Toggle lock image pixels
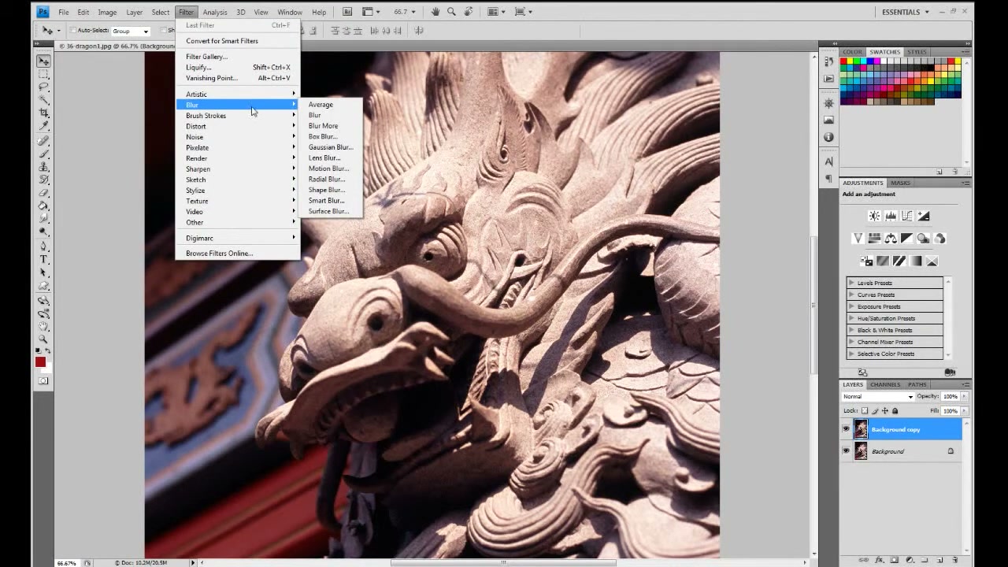The height and width of the screenshot is (567, 1008). 875,411
